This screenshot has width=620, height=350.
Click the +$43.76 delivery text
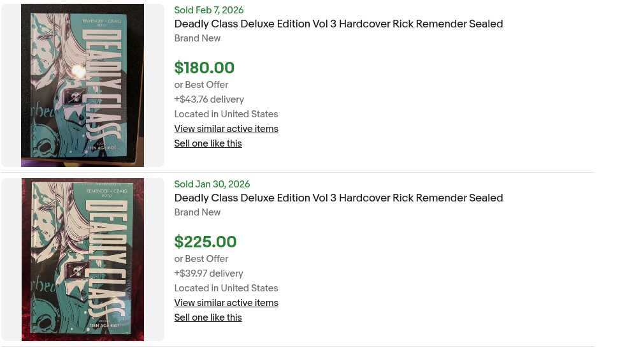pyautogui.click(x=209, y=99)
